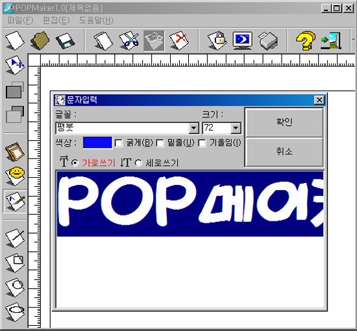The height and width of the screenshot is (331, 357).
Task: Click the grayed Paste toolbar icon
Action: [x=154, y=41]
